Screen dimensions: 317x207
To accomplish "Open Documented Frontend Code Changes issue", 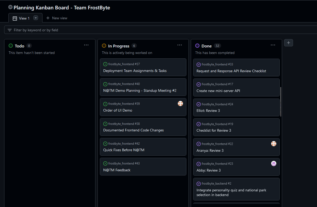I will (133, 130).
